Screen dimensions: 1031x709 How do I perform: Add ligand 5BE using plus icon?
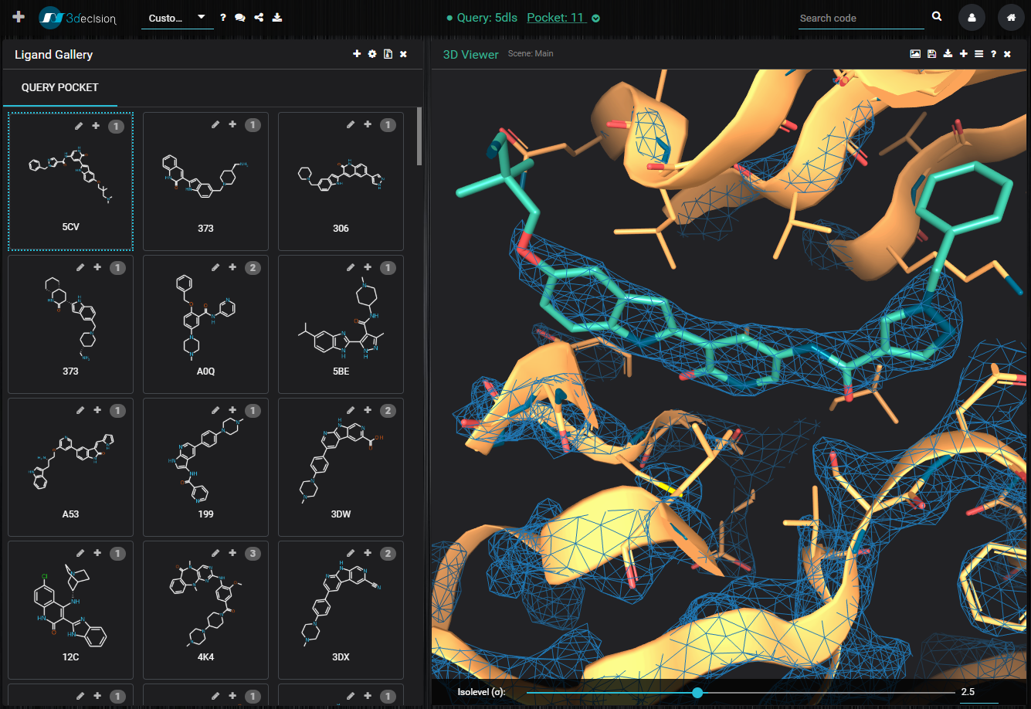tap(368, 267)
